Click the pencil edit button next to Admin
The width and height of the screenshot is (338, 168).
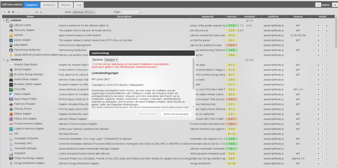(x=318, y=5)
